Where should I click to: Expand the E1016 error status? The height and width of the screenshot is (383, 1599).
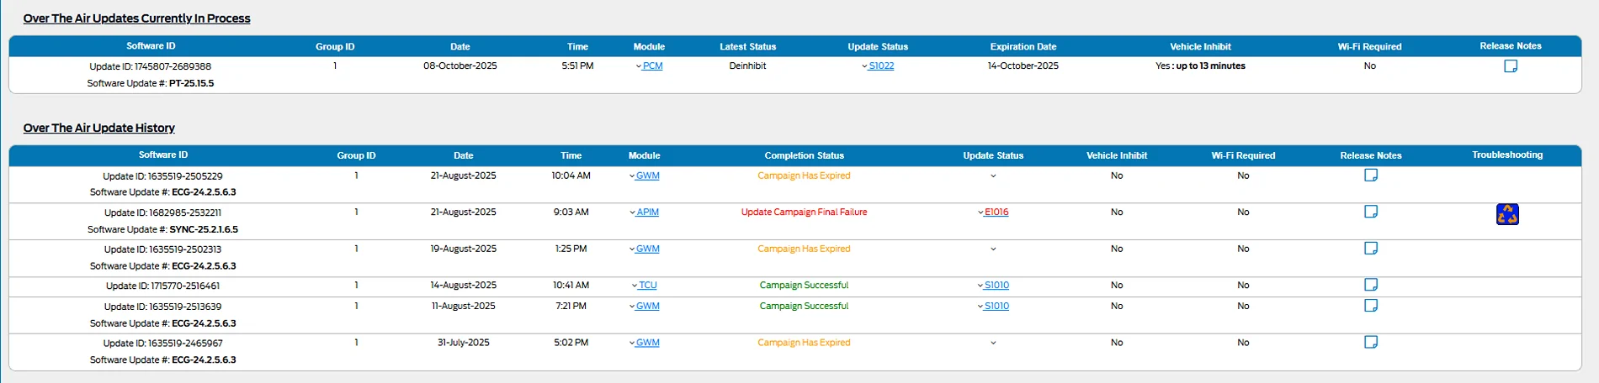click(x=993, y=212)
